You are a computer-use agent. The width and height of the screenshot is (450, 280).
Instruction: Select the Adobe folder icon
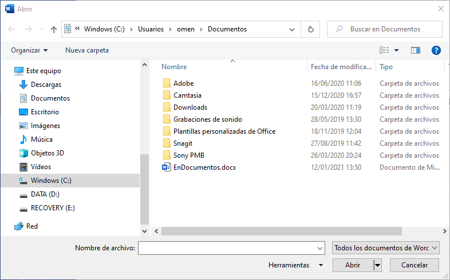point(167,83)
